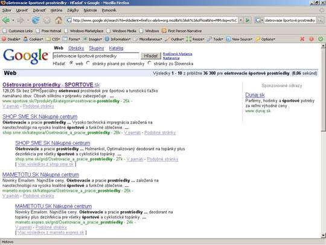Click the Stop loading icon
Viewport: 326px width, 245px height.
47,20
